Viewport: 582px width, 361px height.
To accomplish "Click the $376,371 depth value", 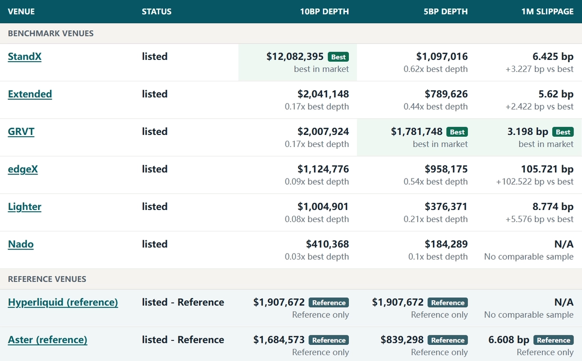I will (446, 207).
